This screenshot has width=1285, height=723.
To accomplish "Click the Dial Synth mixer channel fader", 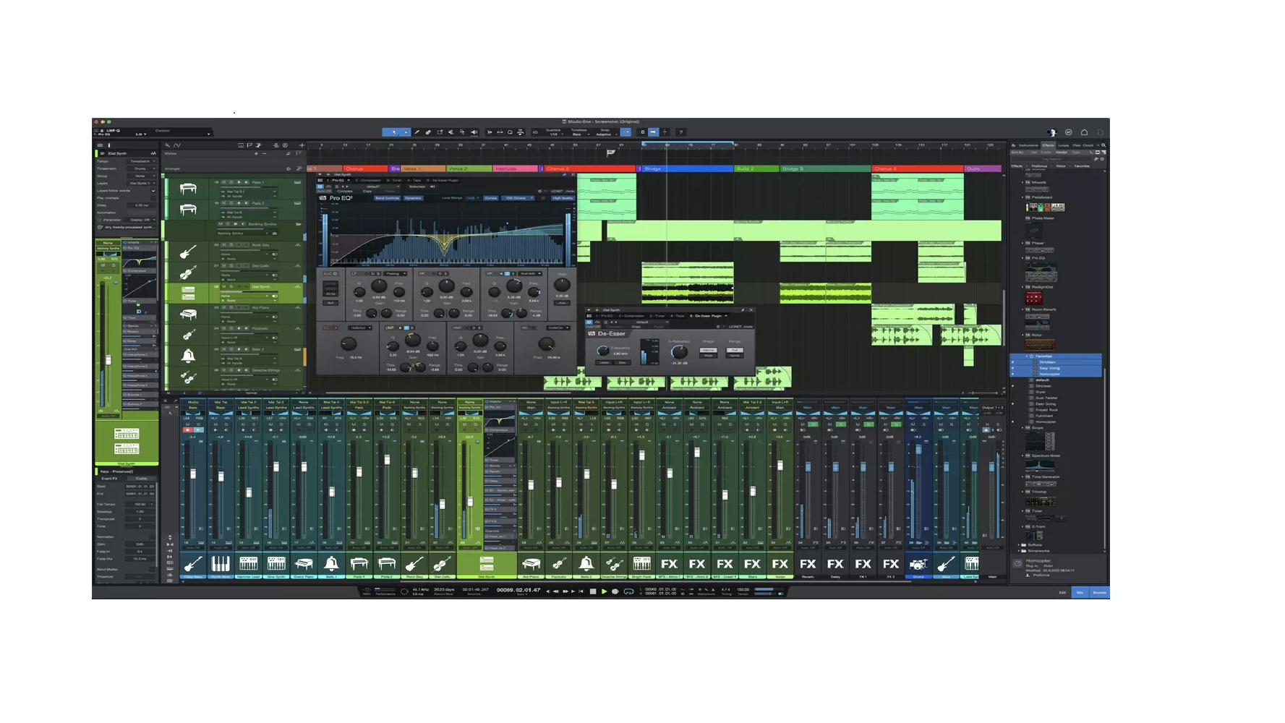I will pyautogui.click(x=470, y=501).
